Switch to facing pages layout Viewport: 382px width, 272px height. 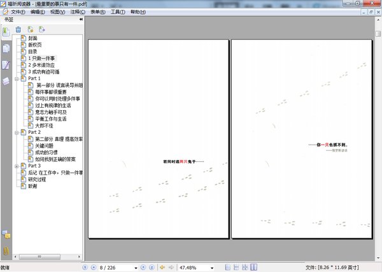(x=253, y=268)
